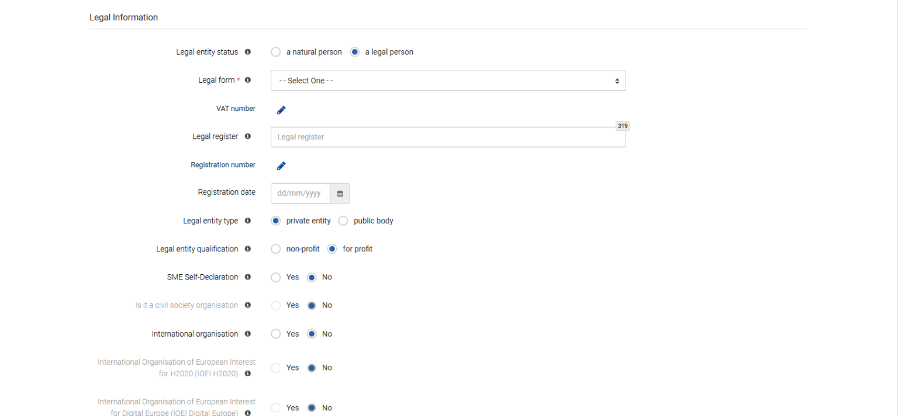Open the Legal form dropdown
The width and height of the screenshot is (898, 416).
(448, 81)
